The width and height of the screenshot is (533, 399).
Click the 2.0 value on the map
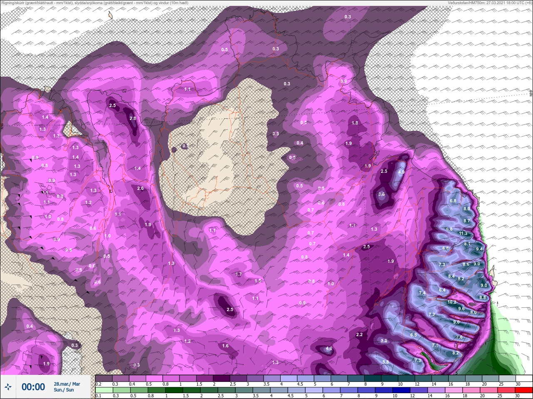[x=140, y=188]
